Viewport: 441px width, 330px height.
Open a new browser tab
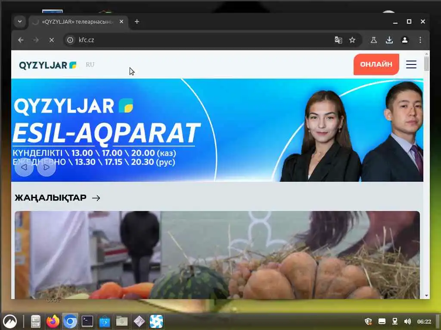[x=137, y=21]
